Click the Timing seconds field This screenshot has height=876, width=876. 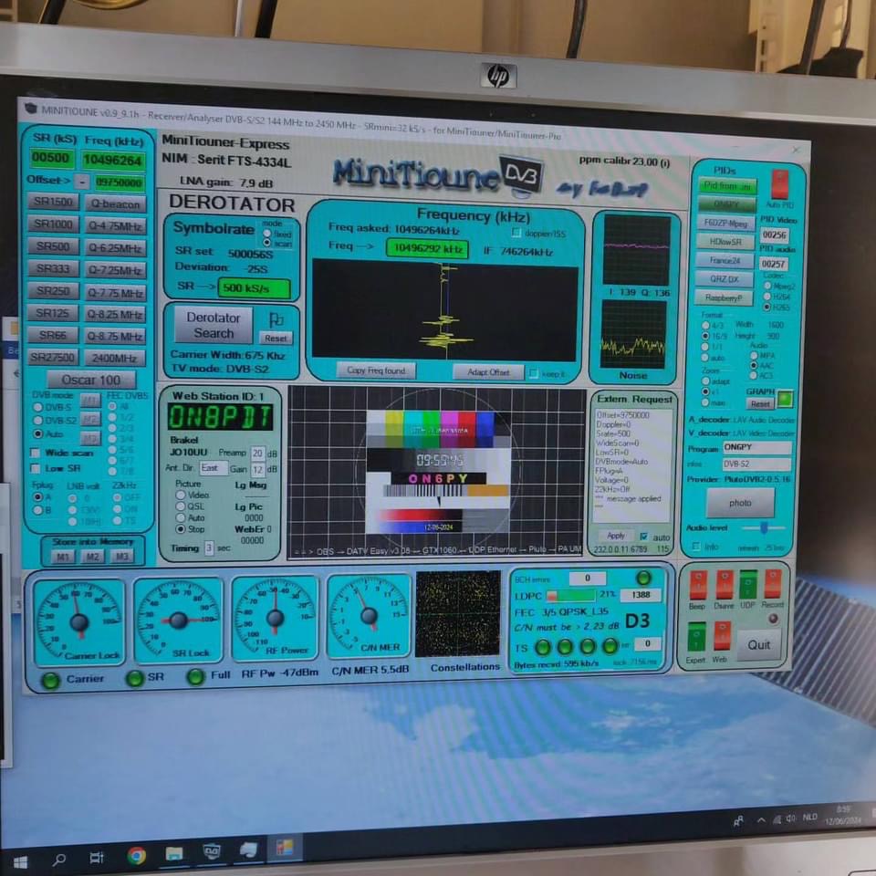pyautogui.click(x=208, y=547)
